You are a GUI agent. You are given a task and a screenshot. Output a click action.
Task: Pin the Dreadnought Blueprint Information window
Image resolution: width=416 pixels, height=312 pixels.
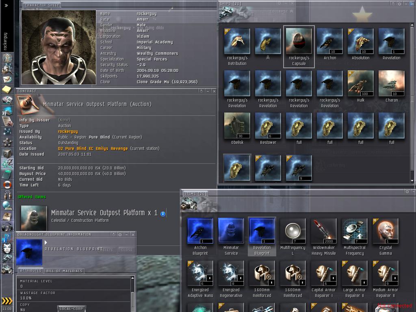pyautogui.click(x=114, y=234)
